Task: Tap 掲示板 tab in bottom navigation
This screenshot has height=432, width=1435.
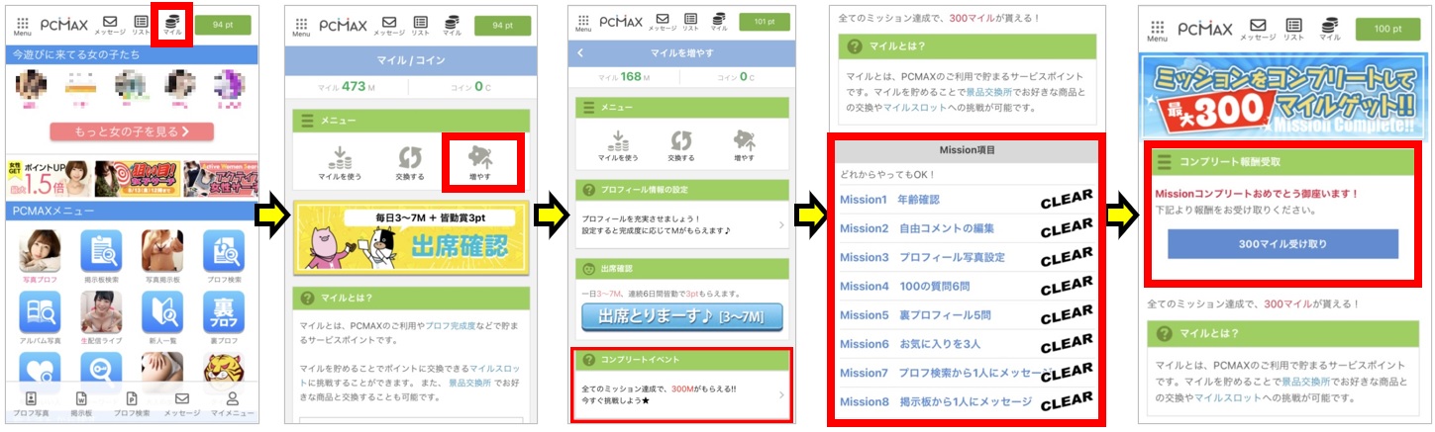Action: click(x=82, y=403)
